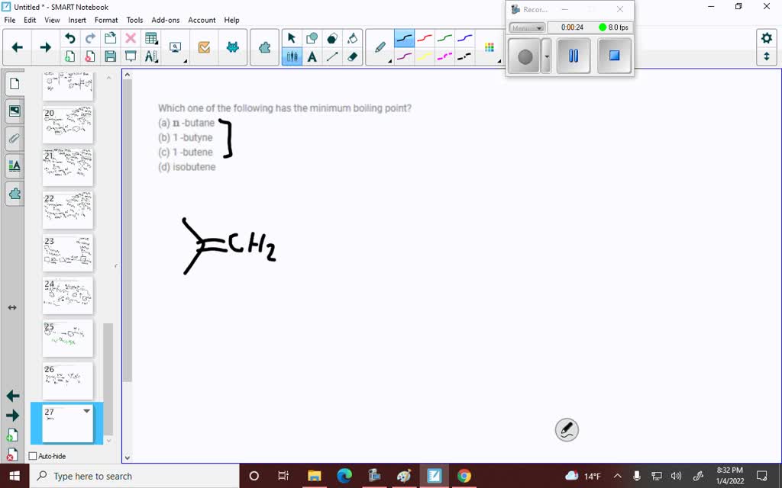The height and width of the screenshot is (488, 782).
Task: Open the Attachments tab in the sidebar
Action: pyautogui.click(x=14, y=138)
